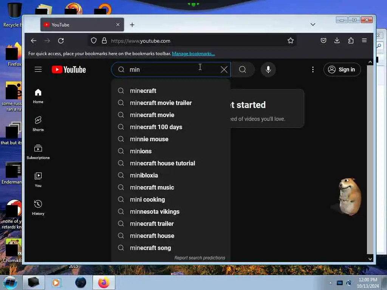387x290 pixels.
Task: Open Manage bookmarks link
Action: [193, 54]
